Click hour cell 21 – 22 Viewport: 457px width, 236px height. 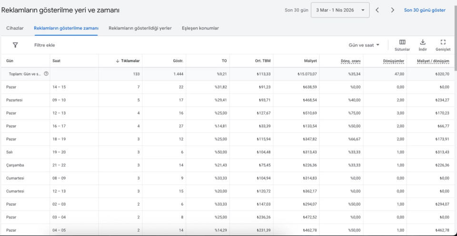point(59,165)
